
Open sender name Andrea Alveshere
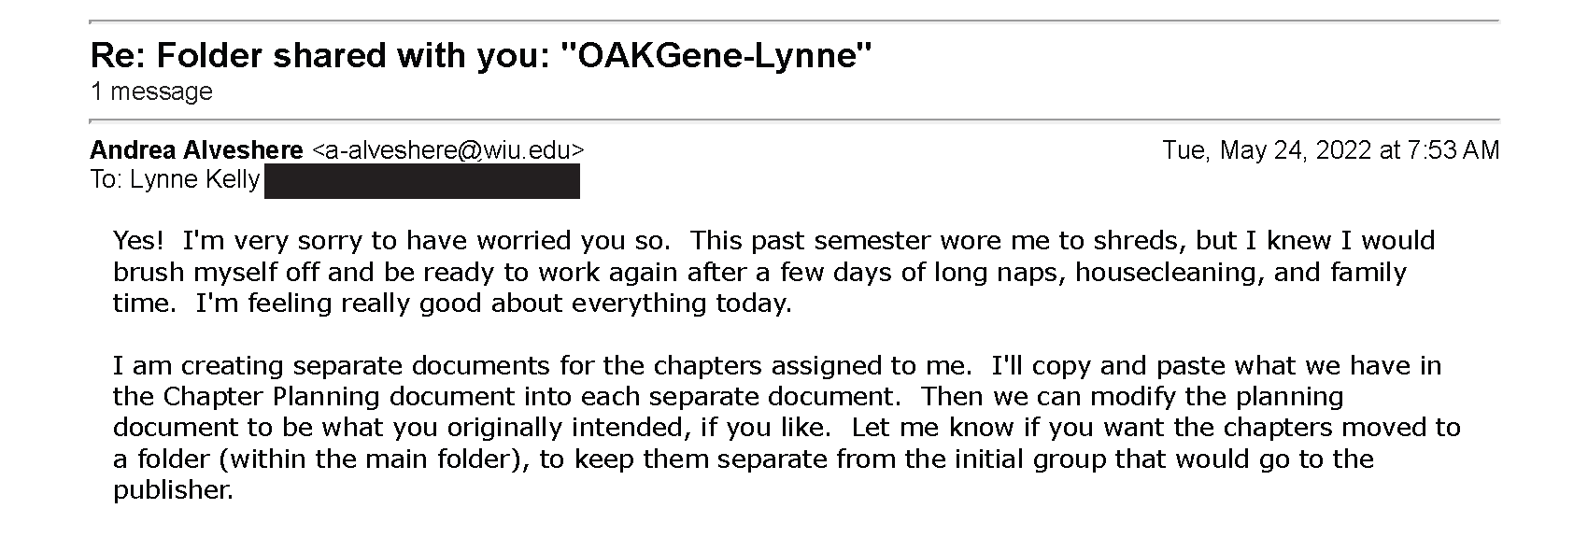pos(197,150)
